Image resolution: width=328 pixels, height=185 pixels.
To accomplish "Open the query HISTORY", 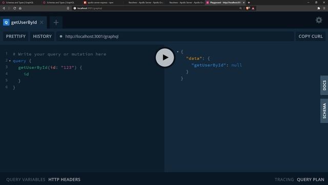I will click(42, 36).
